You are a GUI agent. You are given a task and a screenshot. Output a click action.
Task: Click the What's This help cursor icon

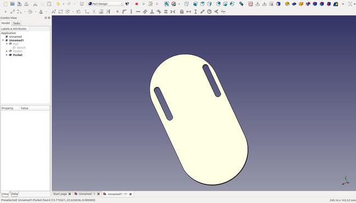click(x=127, y=4)
